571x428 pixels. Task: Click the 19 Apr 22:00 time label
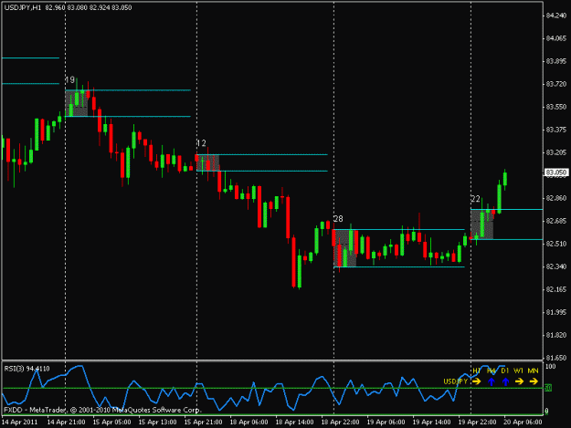pos(477,422)
